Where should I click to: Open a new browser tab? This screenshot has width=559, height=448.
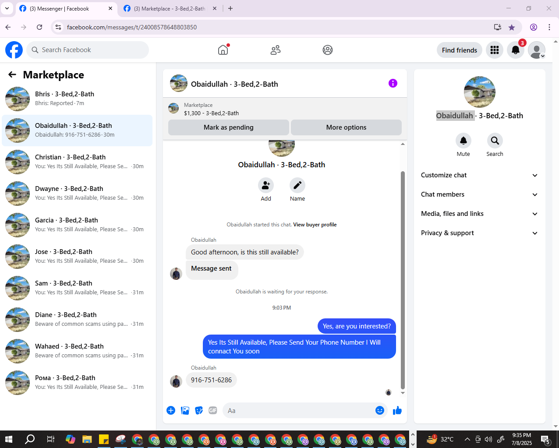[230, 8]
